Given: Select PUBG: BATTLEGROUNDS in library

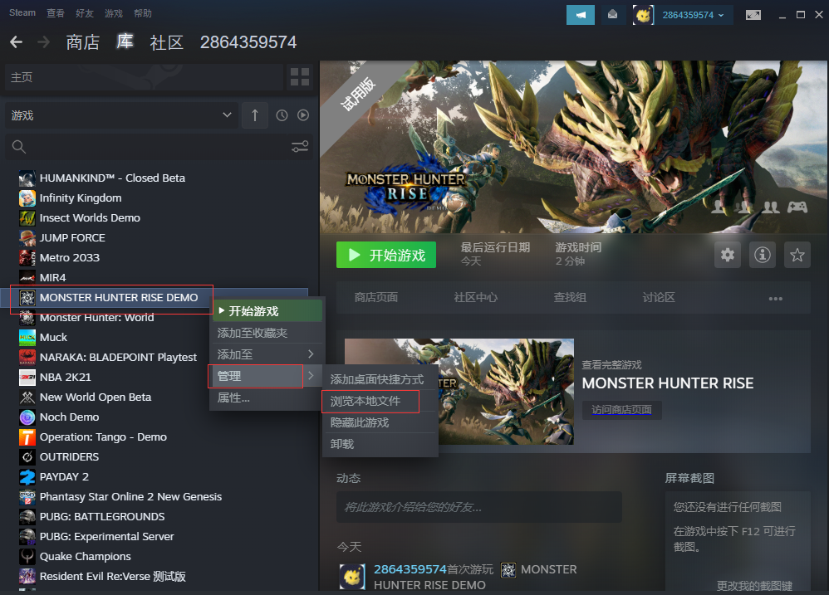Looking at the screenshot, I should coord(102,516).
